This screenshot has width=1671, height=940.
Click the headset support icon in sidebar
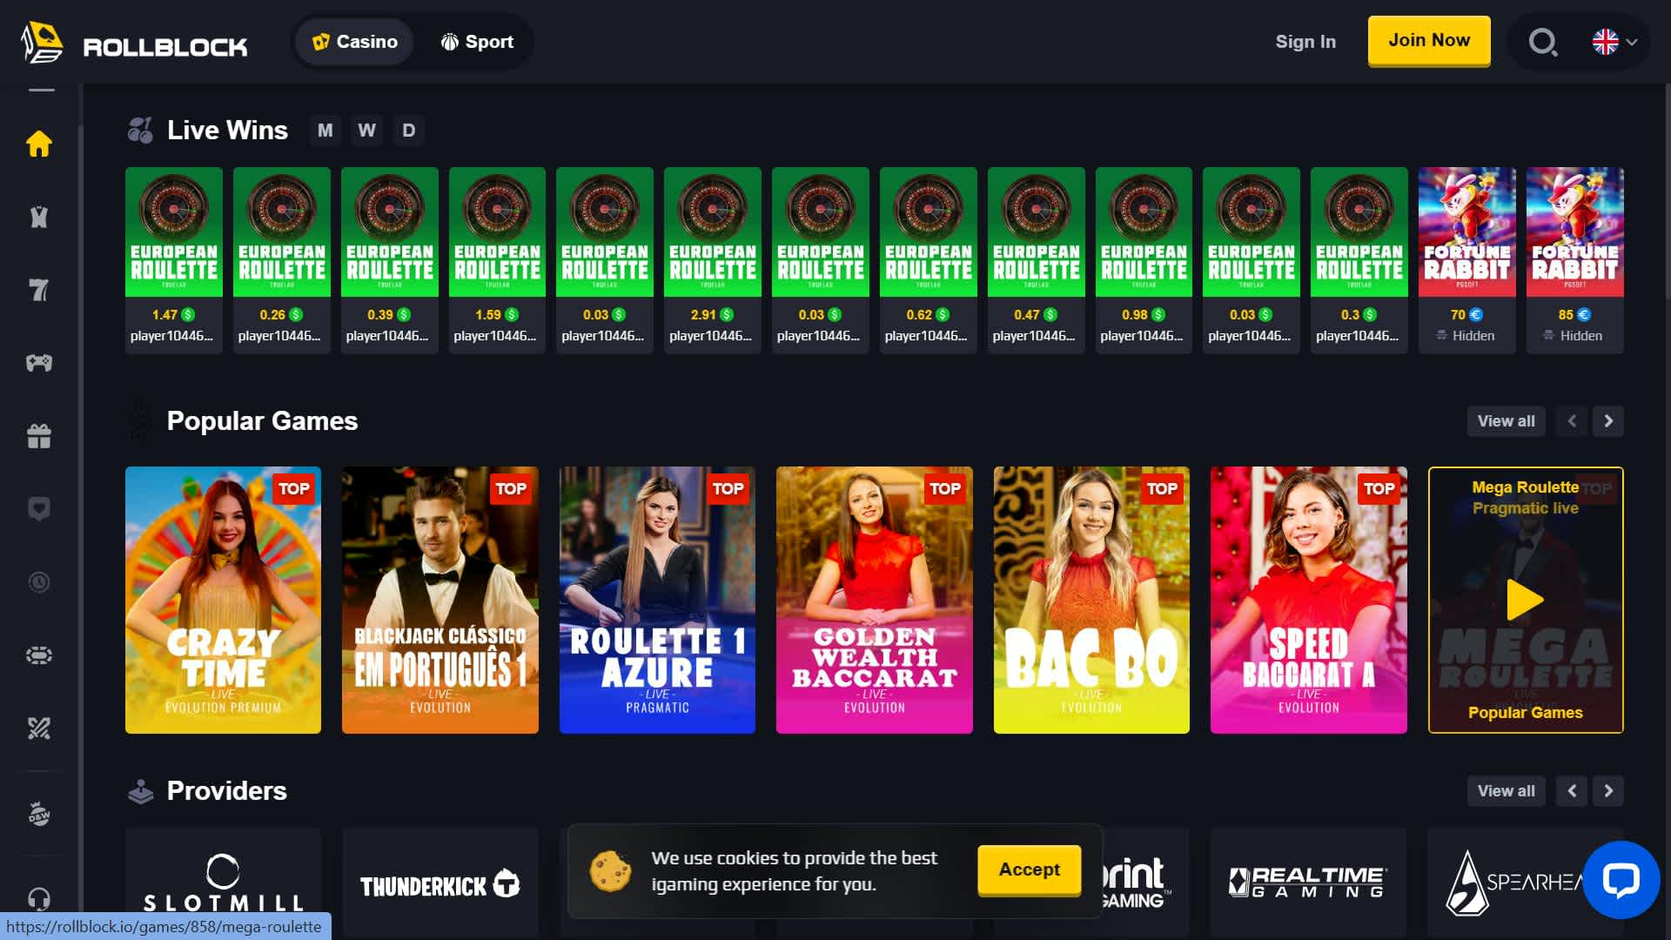[39, 897]
